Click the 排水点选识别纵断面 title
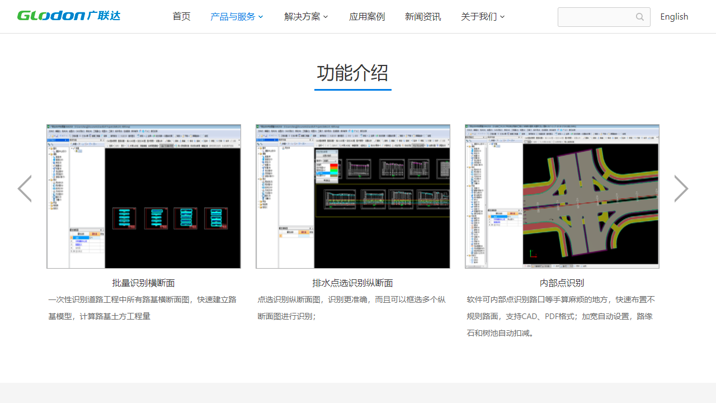 point(353,283)
